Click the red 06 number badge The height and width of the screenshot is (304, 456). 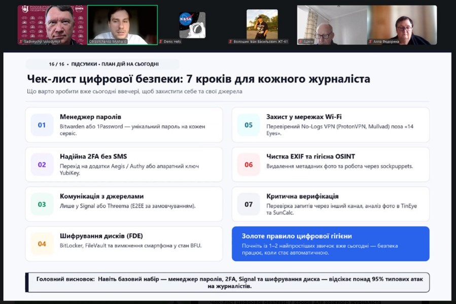(249, 164)
